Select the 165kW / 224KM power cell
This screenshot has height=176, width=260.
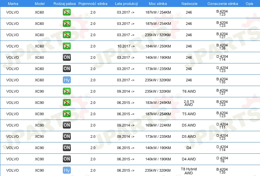click(x=158, y=125)
